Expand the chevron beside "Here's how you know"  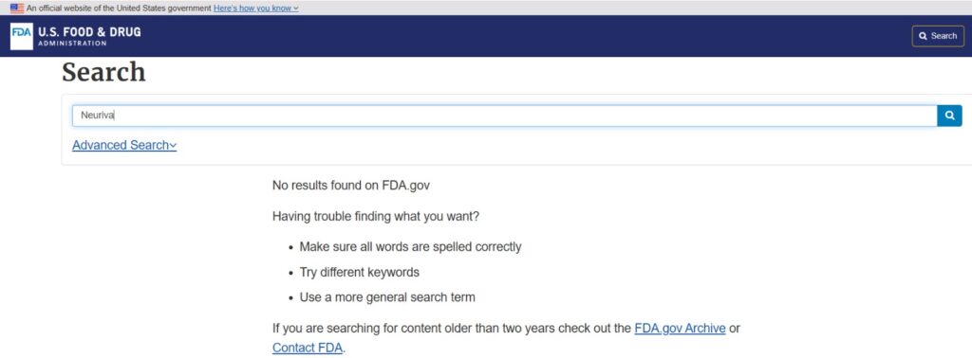pos(296,9)
